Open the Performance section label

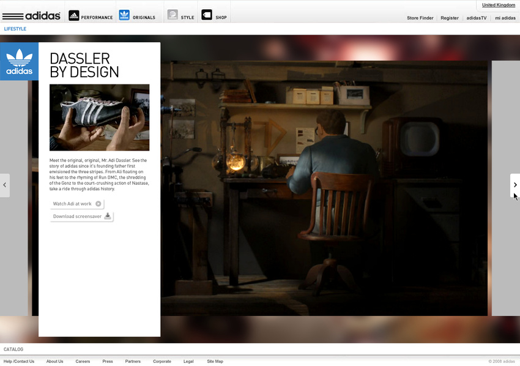pos(97,18)
